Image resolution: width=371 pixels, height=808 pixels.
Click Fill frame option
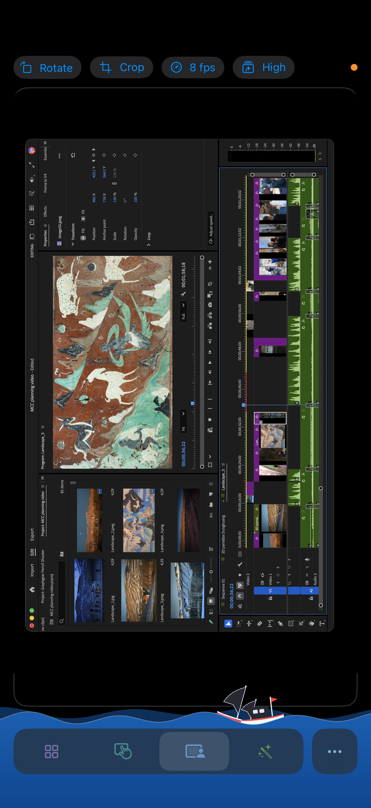click(x=83, y=235)
